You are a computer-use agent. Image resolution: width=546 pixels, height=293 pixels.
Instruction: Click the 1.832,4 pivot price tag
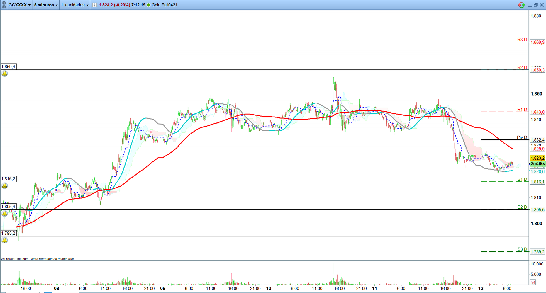[537, 140]
